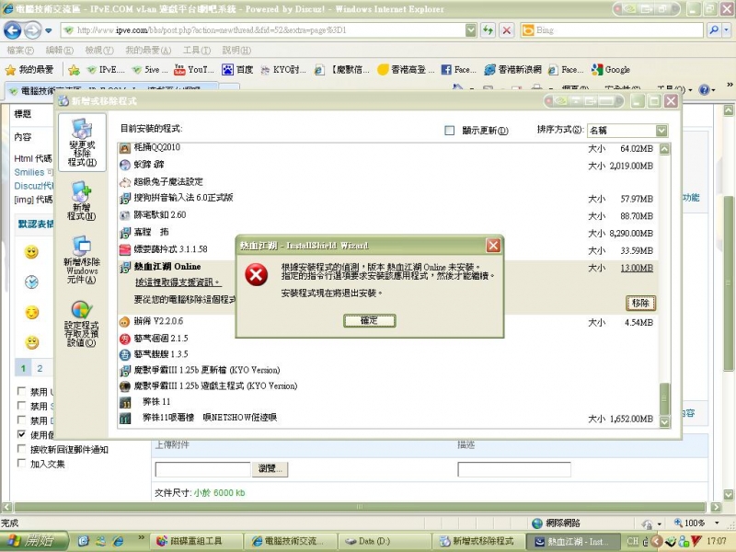
Task: Click the IE stop loading button
Action: pos(507,30)
